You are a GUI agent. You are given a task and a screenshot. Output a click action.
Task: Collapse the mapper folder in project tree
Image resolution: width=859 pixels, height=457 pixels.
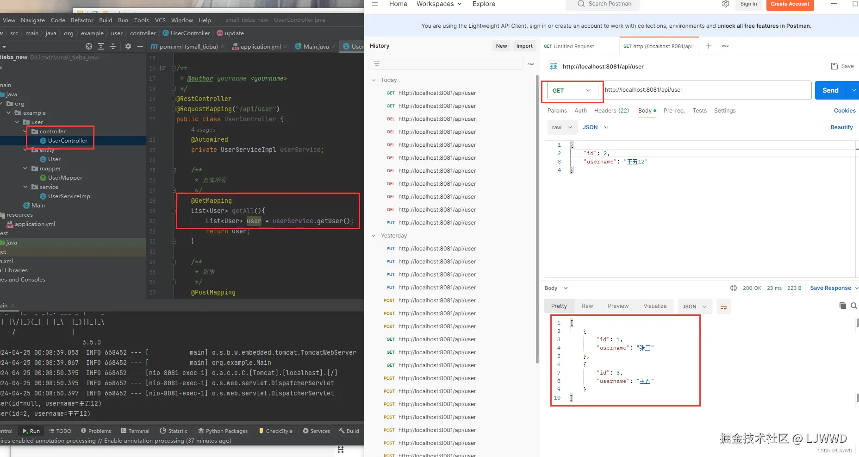[x=25, y=169]
